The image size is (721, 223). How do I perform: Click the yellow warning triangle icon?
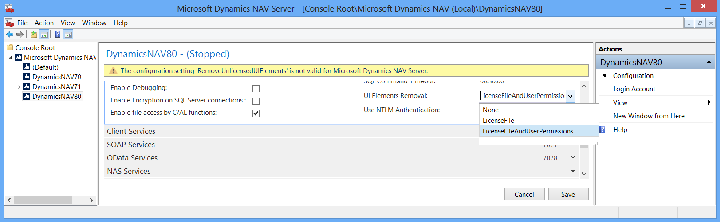(113, 70)
